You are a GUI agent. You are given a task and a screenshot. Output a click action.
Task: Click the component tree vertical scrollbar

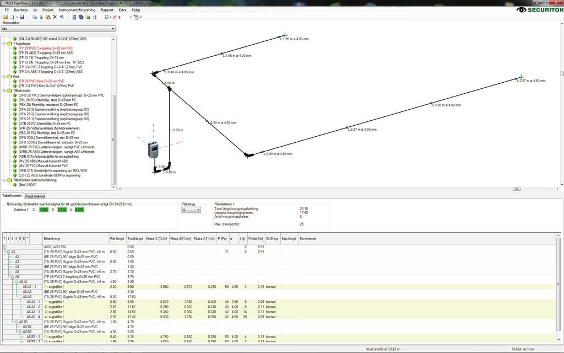pos(113,140)
